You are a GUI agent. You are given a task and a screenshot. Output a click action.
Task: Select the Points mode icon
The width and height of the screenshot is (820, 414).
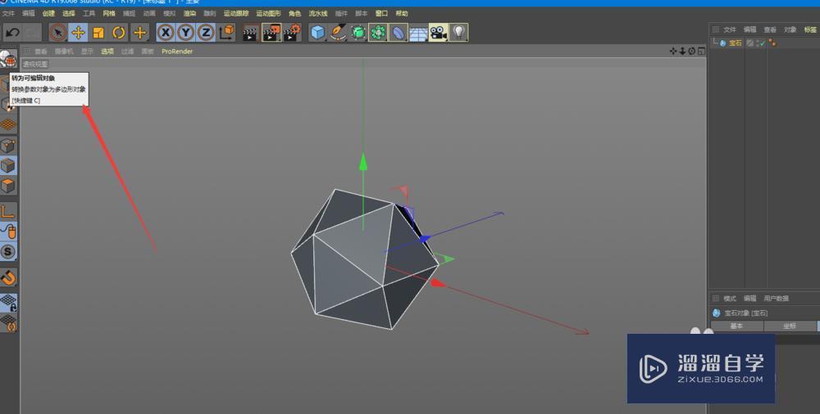pos(8,145)
